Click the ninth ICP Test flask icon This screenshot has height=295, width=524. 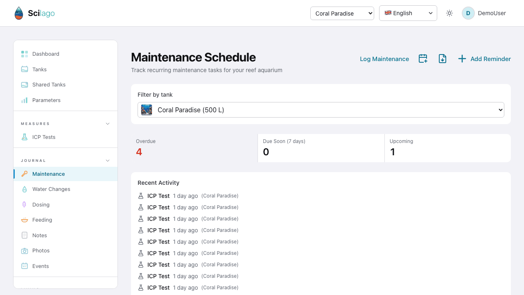[x=141, y=288]
